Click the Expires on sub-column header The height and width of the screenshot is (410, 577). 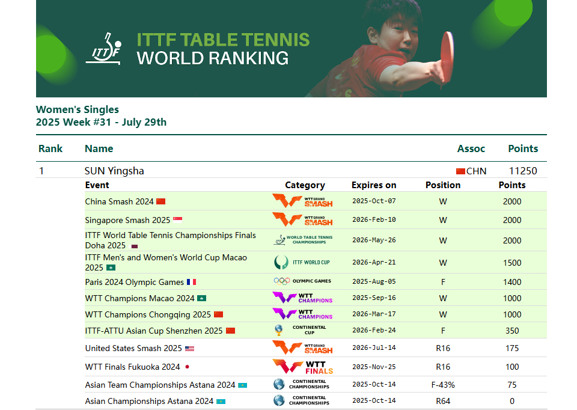click(374, 185)
